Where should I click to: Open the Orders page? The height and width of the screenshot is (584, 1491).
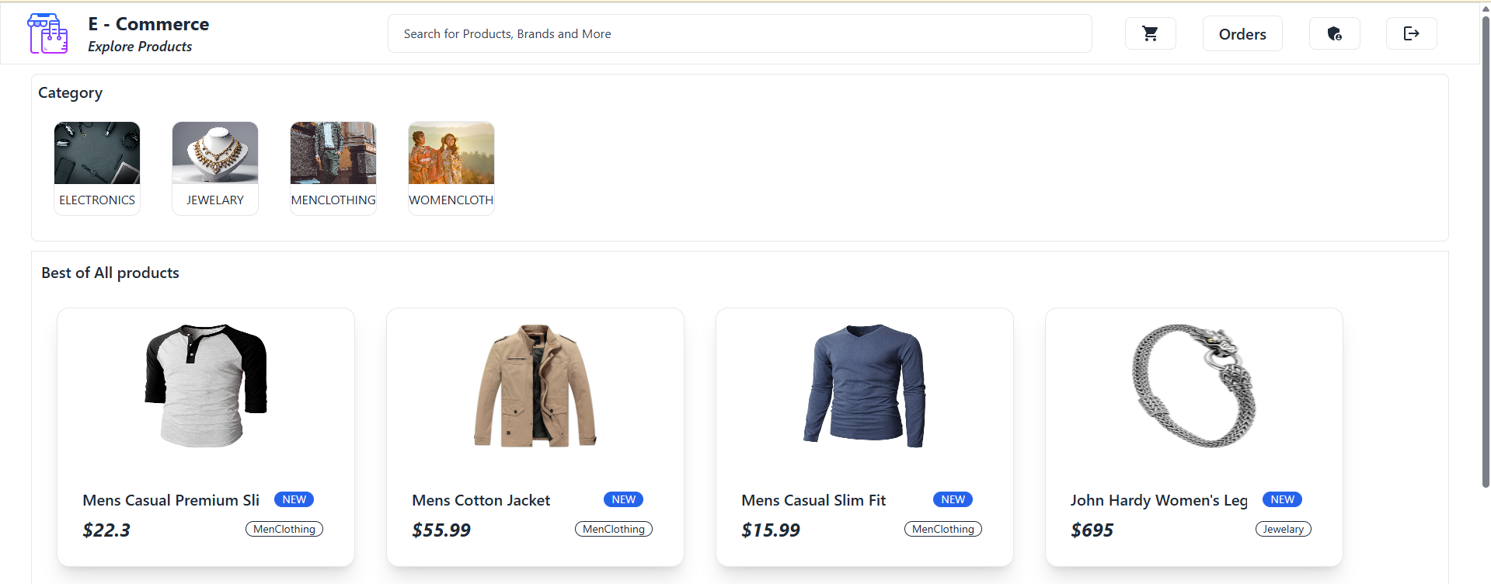(x=1242, y=34)
